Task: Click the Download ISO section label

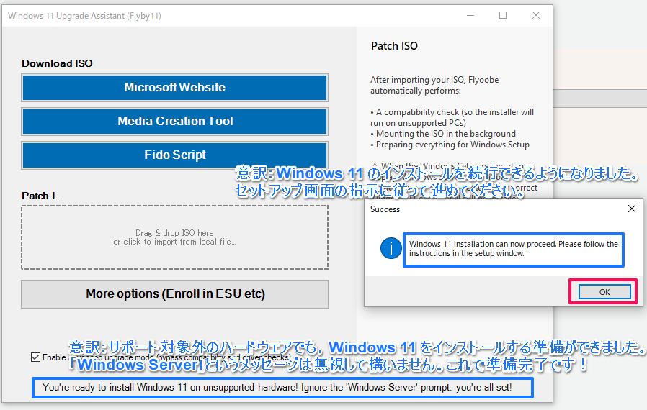Action: coord(57,63)
